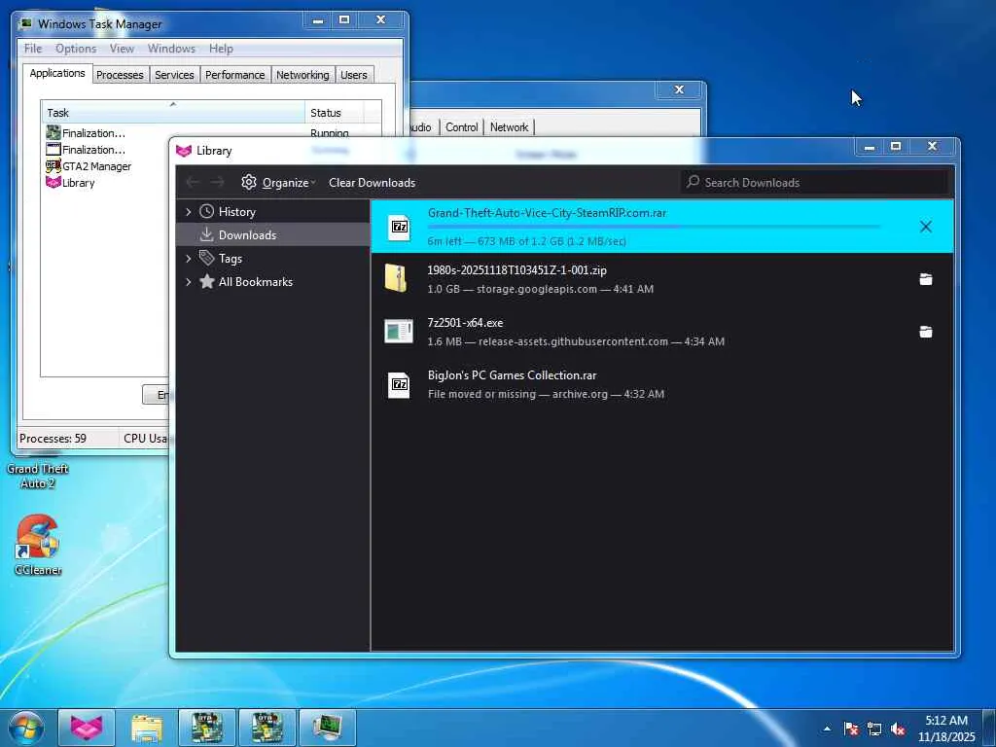Switch to the Networking tab
The image size is (996, 747).
302,75
